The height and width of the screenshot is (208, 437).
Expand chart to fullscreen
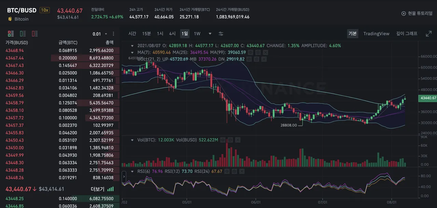pyautogui.click(x=429, y=34)
